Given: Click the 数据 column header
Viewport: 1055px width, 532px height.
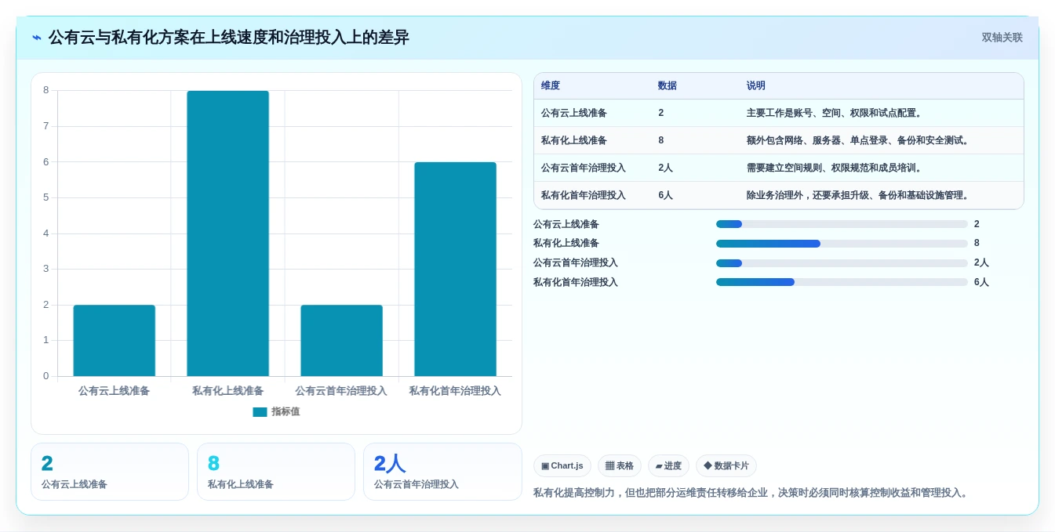Looking at the screenshot, I should 668,86.
